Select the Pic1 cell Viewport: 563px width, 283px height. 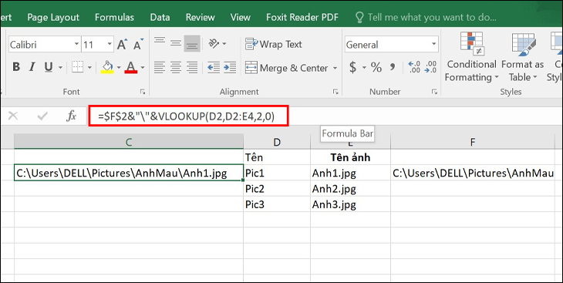pos(276,173)
